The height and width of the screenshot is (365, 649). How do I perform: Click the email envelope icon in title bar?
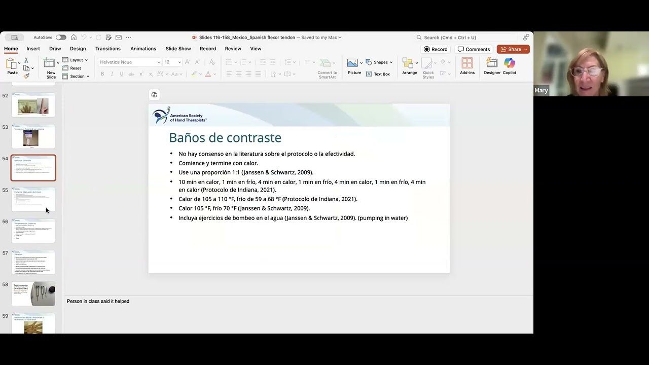coord(119,38)
